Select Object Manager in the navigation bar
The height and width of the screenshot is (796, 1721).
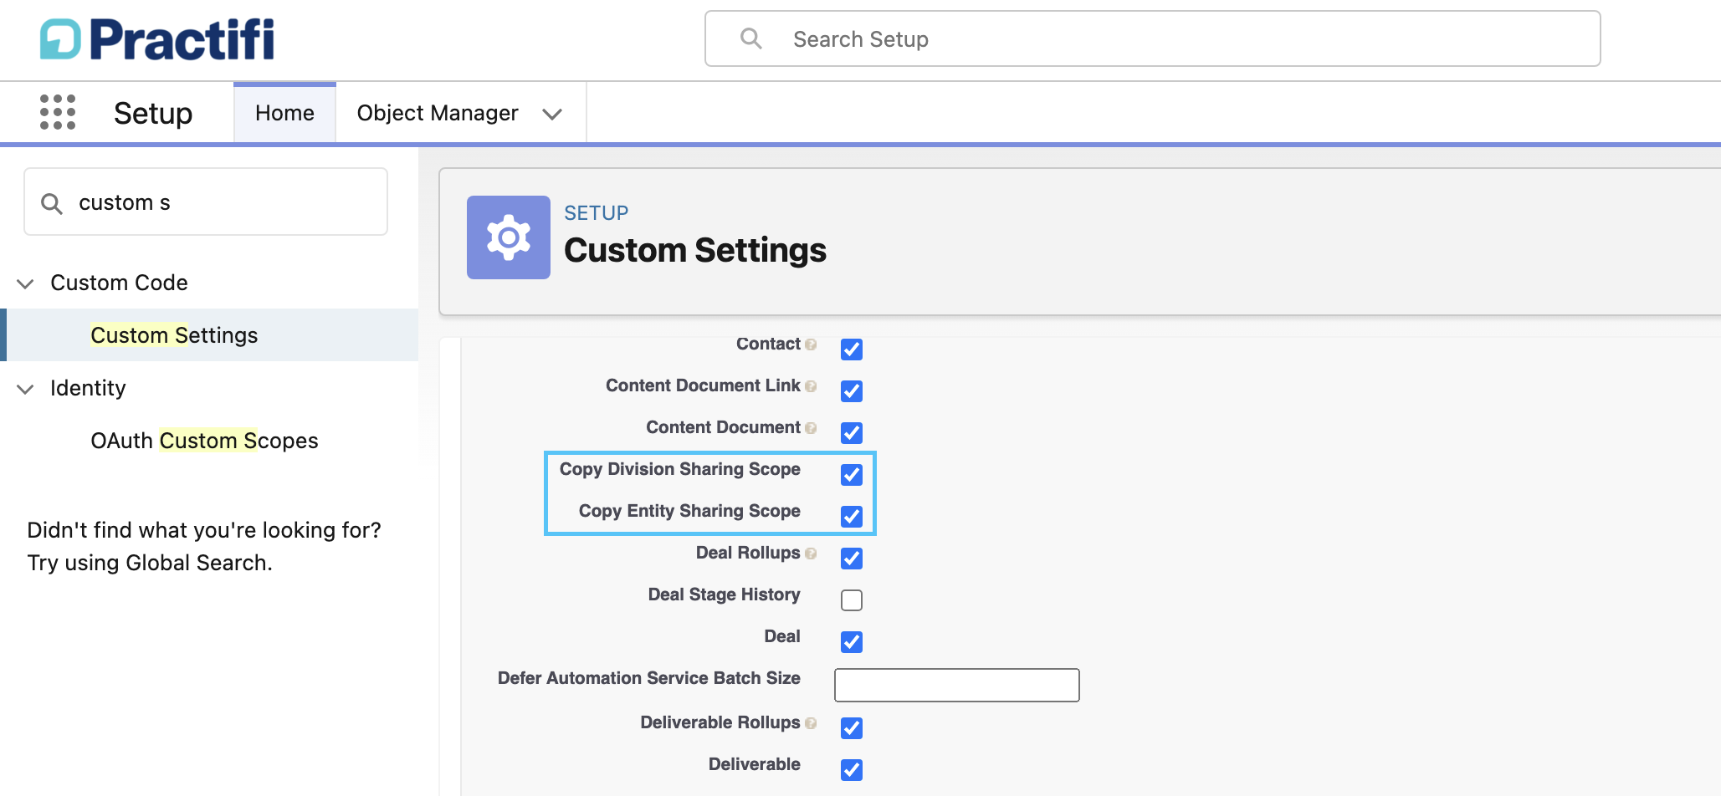(437, 112)
